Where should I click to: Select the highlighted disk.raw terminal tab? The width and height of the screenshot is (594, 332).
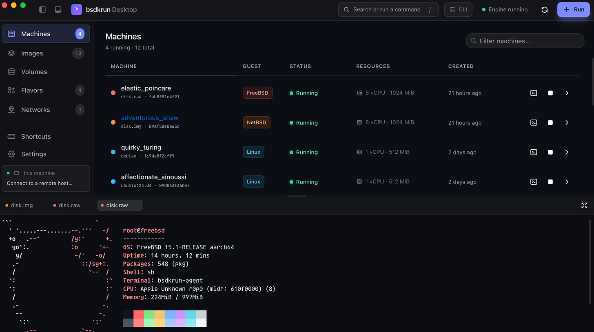(x=120, y=205)
